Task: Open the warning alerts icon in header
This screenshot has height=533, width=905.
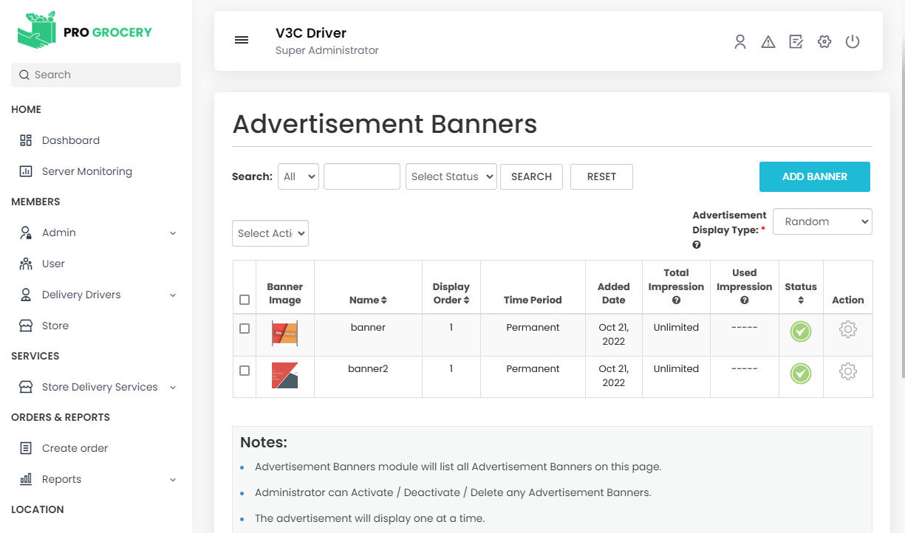Action: [x=768, y=42]
